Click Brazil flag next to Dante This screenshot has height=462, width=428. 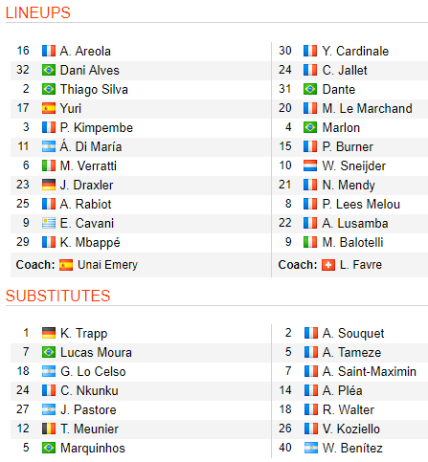tap(310, 89)
